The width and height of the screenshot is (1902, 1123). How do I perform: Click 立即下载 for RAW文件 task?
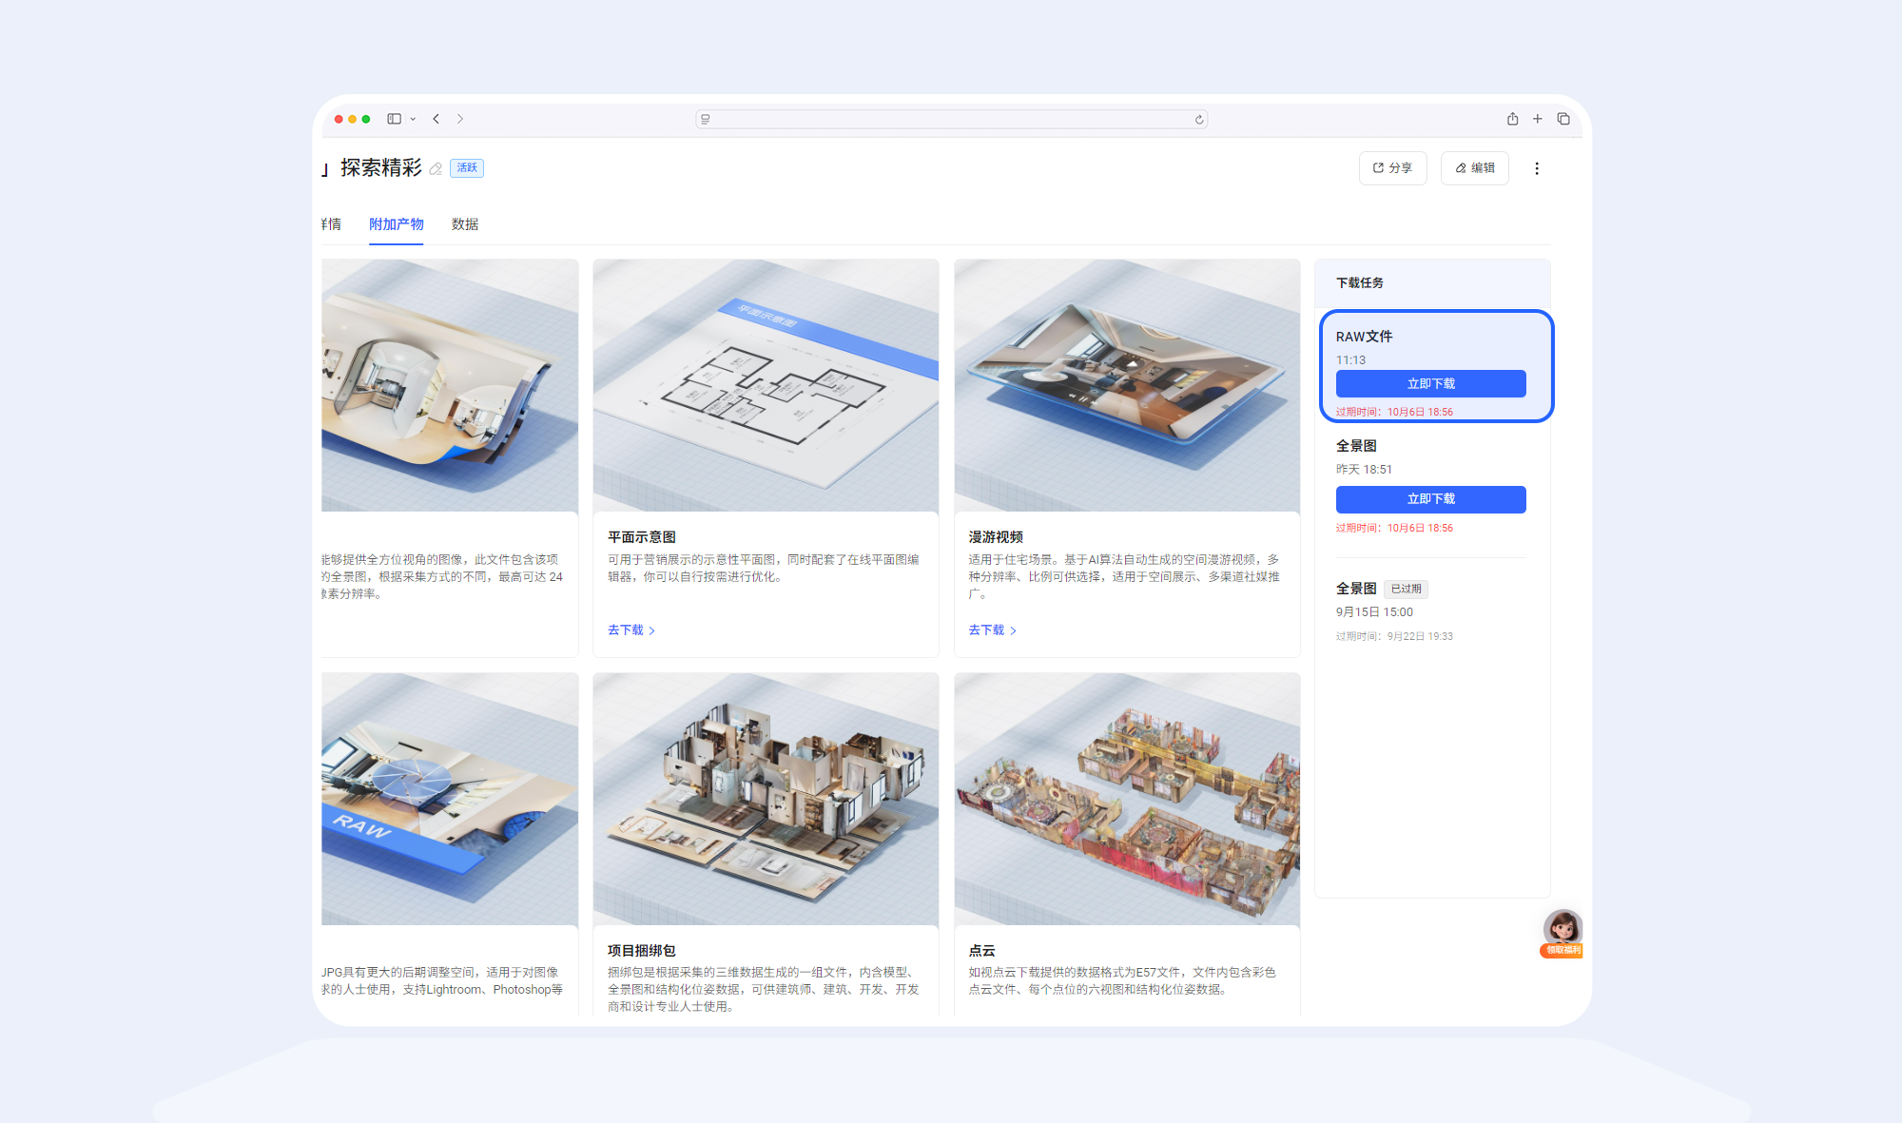[x=1430, y=383]
